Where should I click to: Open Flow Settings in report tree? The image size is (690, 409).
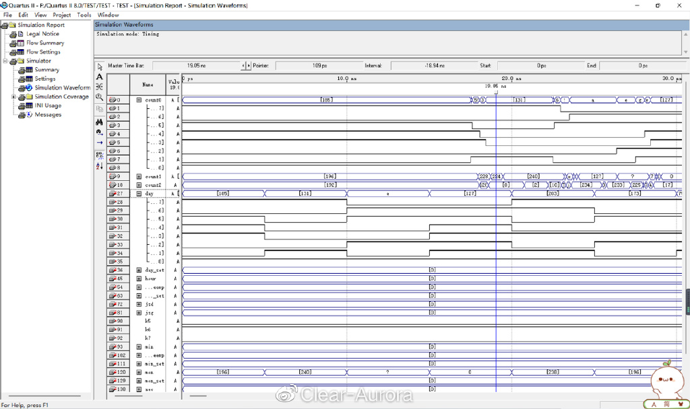coord(43,52)
